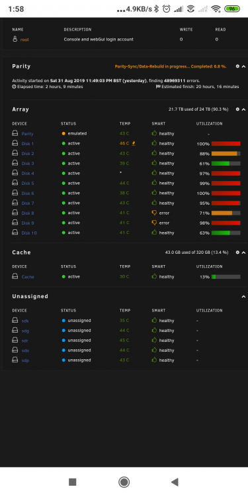
Task: Click Disk 8 utilization bar at 71%
Action: point(226,213)
